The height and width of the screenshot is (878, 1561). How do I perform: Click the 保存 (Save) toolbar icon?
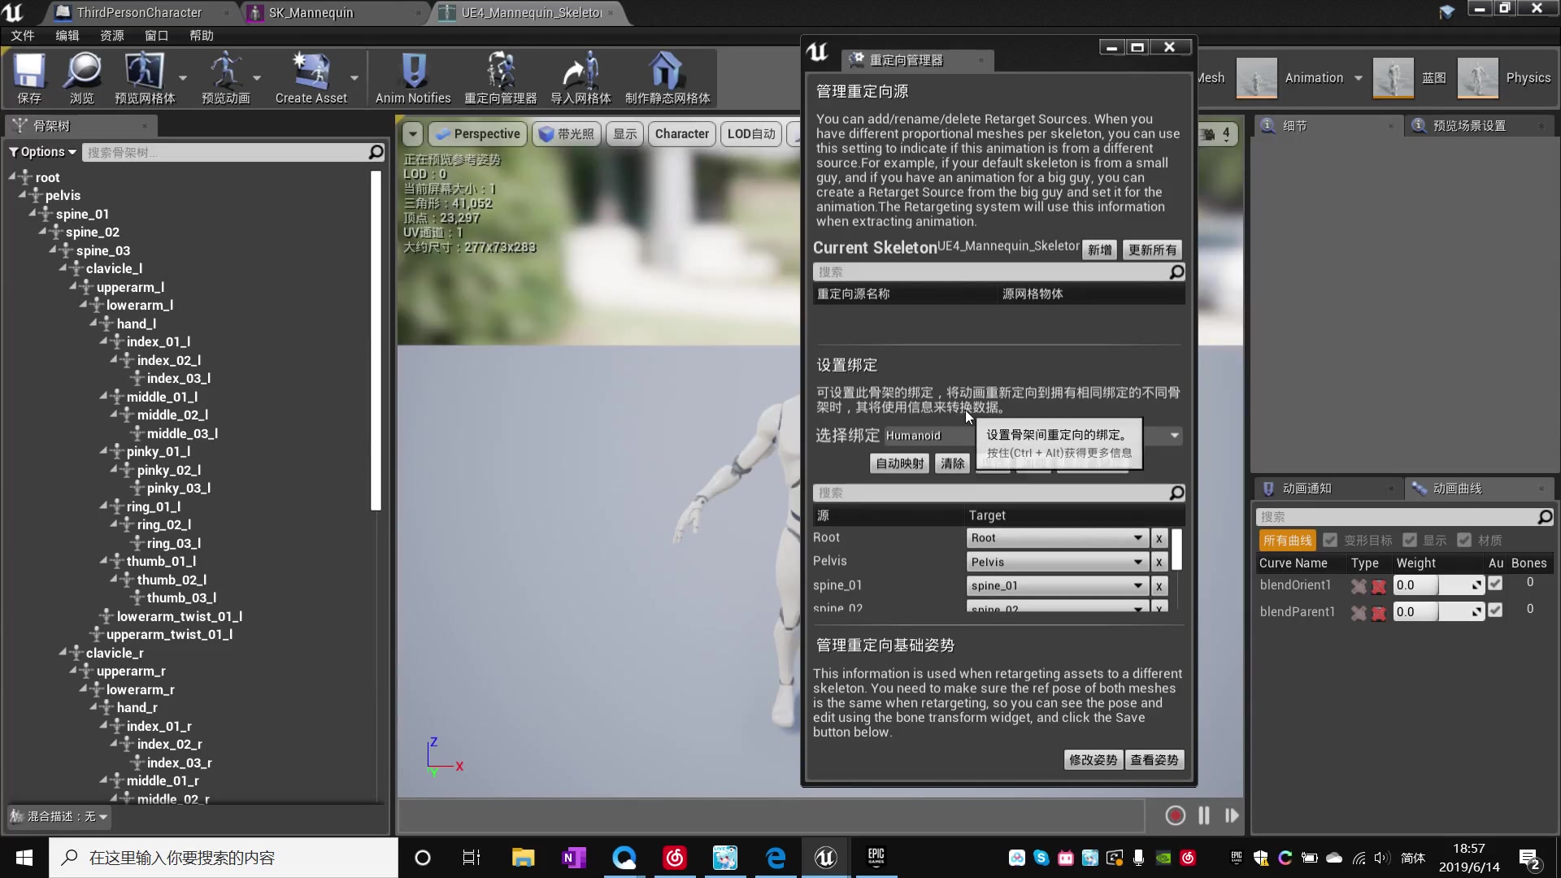pyautogui.click(x=29, y=77)
